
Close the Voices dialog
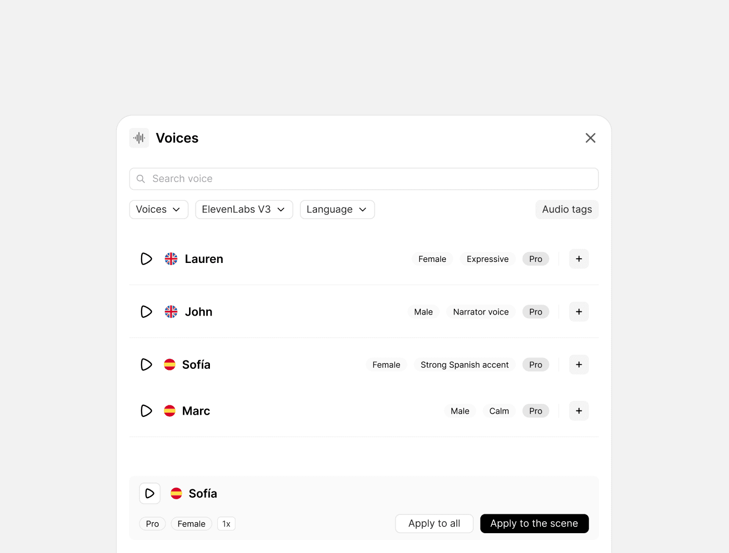coord(590,138)
